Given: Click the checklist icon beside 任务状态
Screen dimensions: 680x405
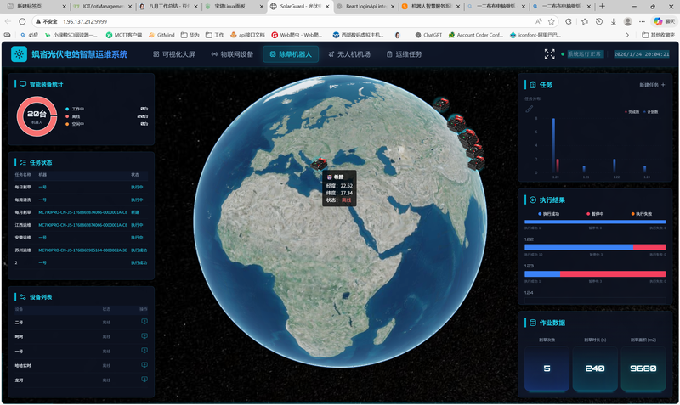Looking at the screenshot, I should (23, 162).
